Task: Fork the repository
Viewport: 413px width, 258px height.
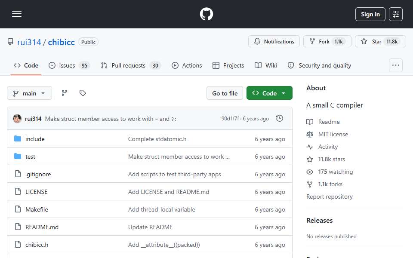Action: (327, 41)
